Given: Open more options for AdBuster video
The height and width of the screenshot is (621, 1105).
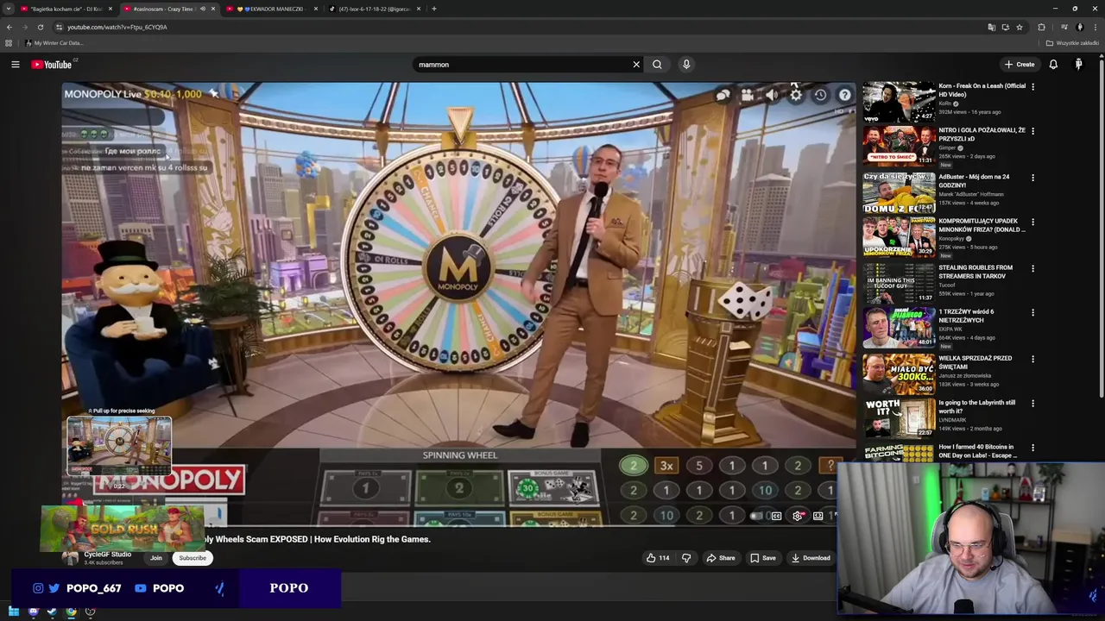Looking at the screenshot, I should point(1032,178).
